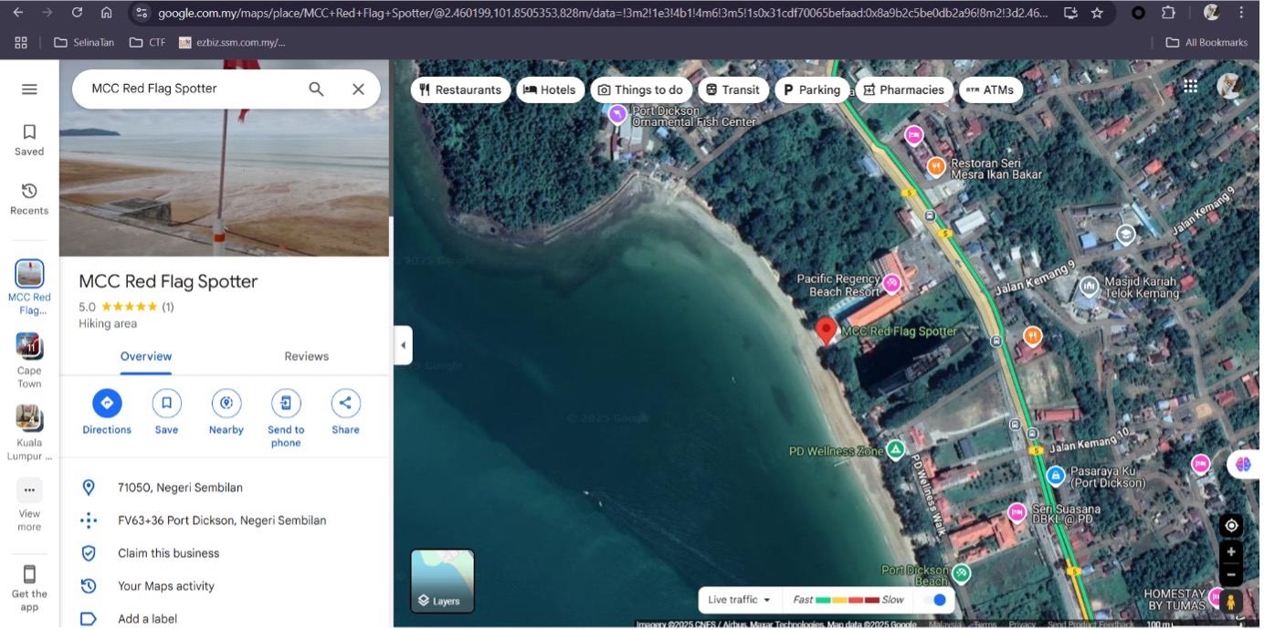1264x630 pixels.
Task: Open ezbiz.ssm.com.my bookmark
Action: 232,42
